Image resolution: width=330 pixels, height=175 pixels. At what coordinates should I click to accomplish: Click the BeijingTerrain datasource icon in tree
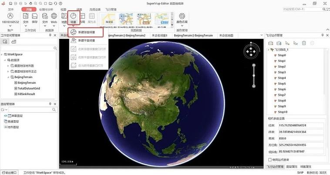12,77
